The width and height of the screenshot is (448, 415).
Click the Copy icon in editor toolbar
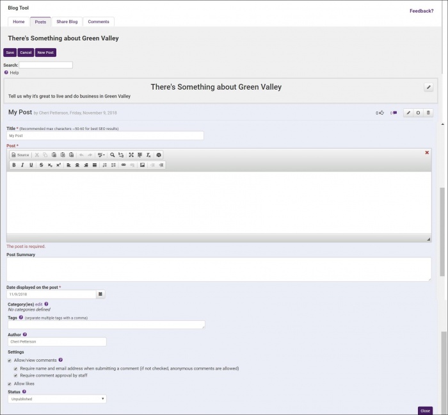pos(45,155)
